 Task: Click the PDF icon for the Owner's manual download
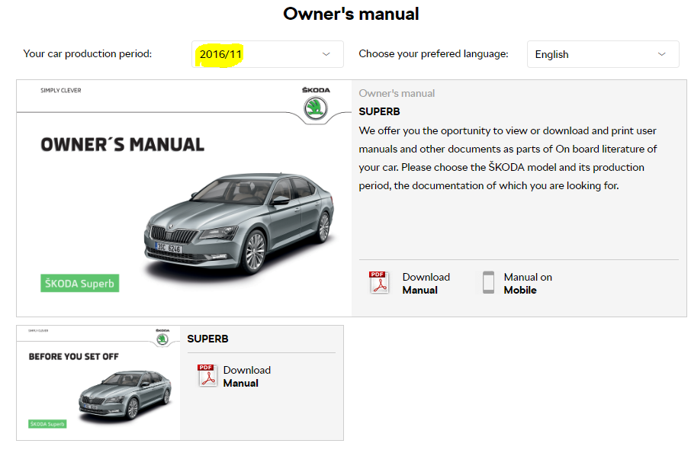coord(378,282)
